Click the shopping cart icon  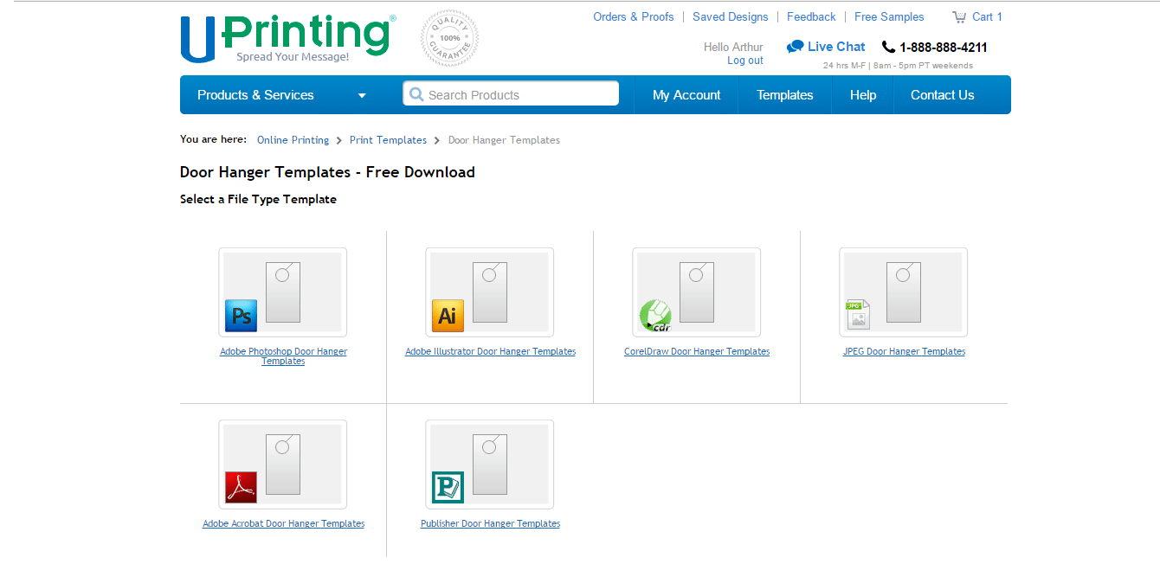point(959,16)
